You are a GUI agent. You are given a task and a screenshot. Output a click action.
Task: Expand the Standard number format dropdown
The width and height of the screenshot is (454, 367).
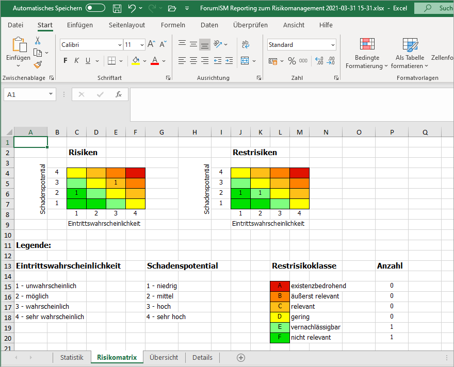click(x=333, y=45)
